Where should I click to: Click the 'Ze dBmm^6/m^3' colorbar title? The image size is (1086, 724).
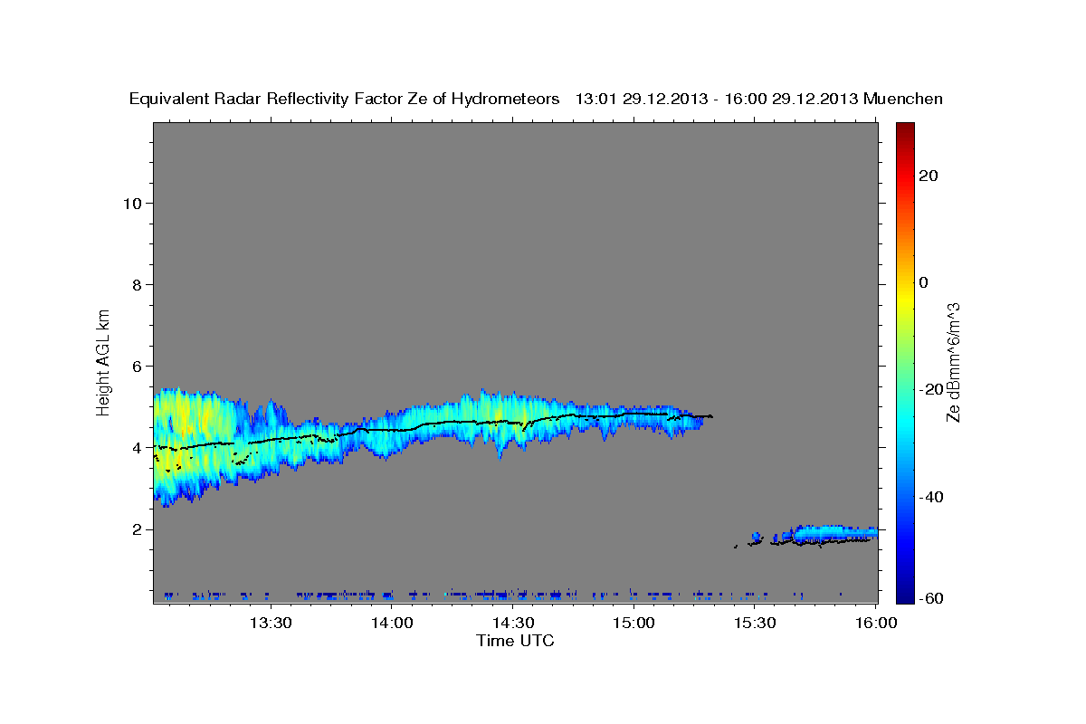pyautogui.click(x=953, y=362)
